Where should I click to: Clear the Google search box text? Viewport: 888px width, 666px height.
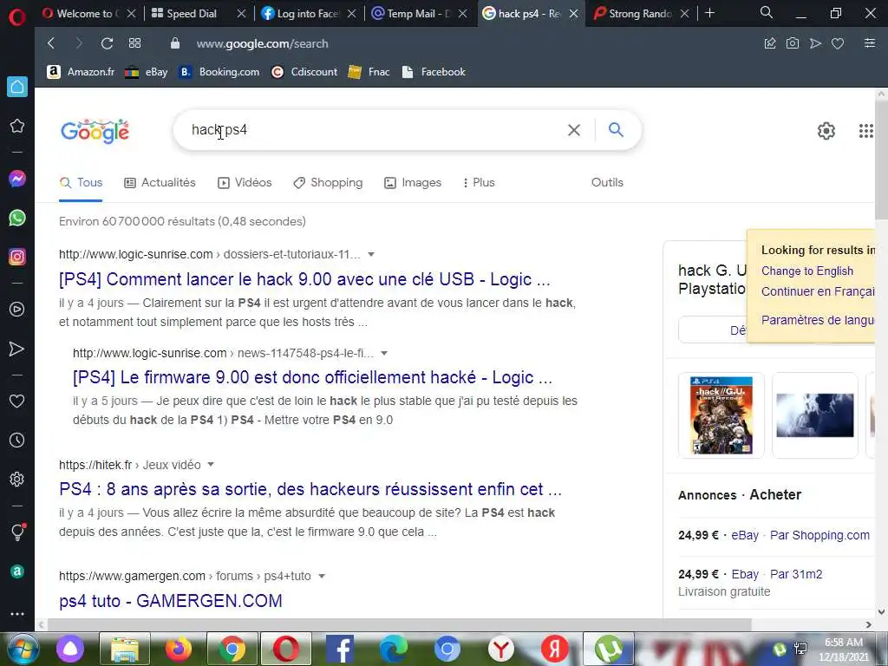[x=574, y=130]
